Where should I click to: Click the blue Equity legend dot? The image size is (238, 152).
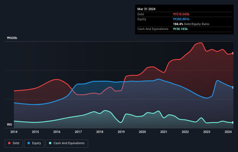(29, 143)
